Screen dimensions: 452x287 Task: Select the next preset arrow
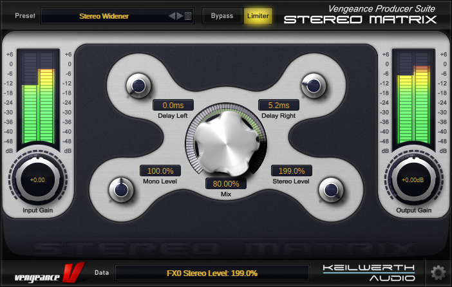180,16
